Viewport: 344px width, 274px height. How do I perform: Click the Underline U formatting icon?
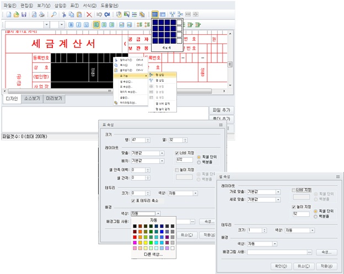point(86,25)
